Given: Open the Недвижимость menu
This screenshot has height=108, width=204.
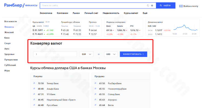Looking at the screenshot, I should (x=111, y=13).
